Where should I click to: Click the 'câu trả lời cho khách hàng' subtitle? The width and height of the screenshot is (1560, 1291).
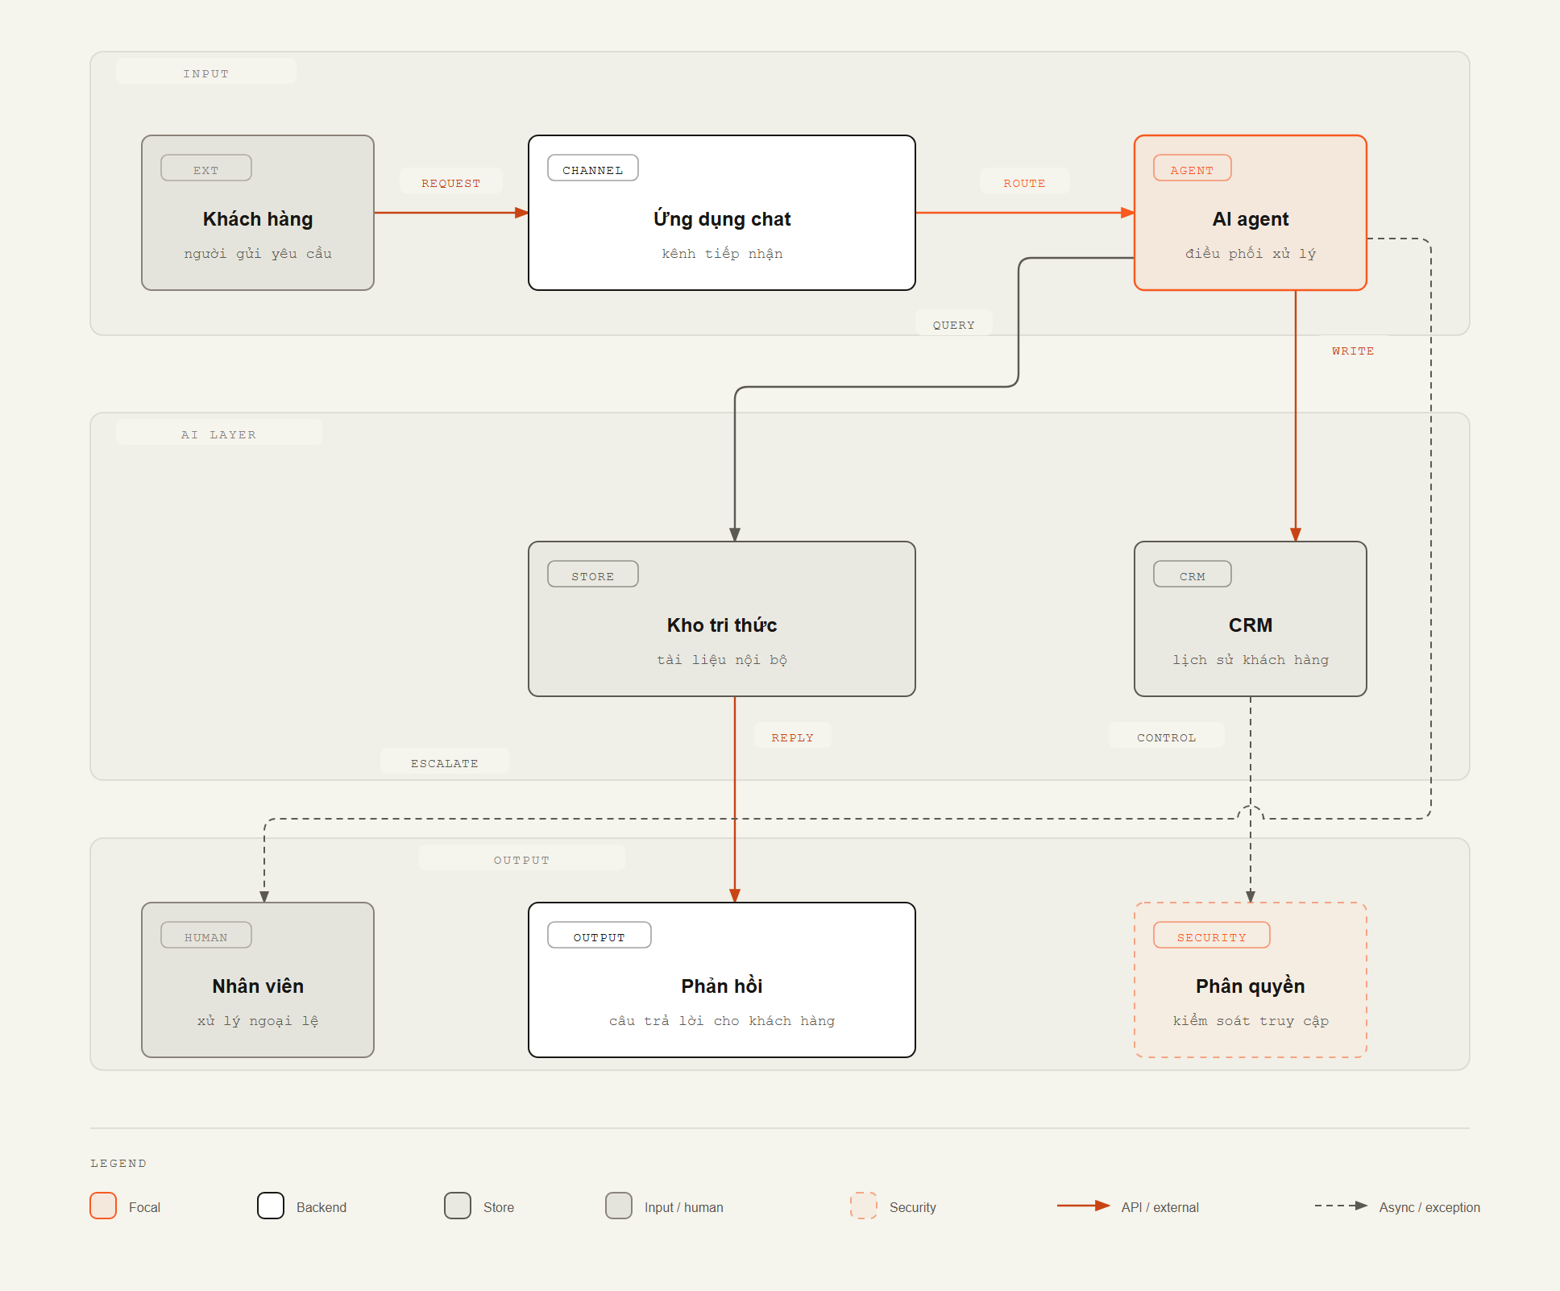722,1020
